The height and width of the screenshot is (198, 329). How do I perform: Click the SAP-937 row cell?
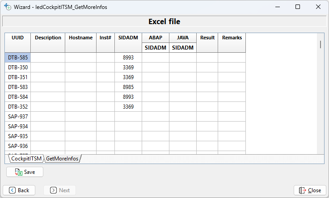(x=18, y=117)
